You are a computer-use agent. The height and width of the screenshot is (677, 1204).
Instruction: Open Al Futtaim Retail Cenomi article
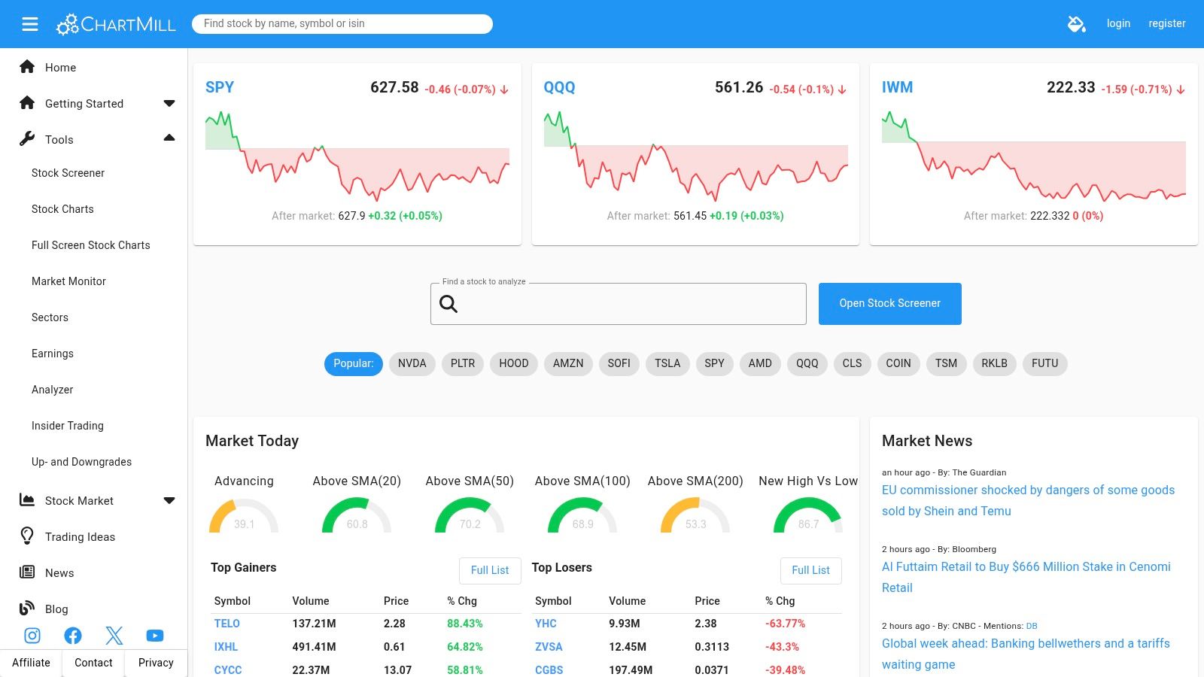point(1026,577)
